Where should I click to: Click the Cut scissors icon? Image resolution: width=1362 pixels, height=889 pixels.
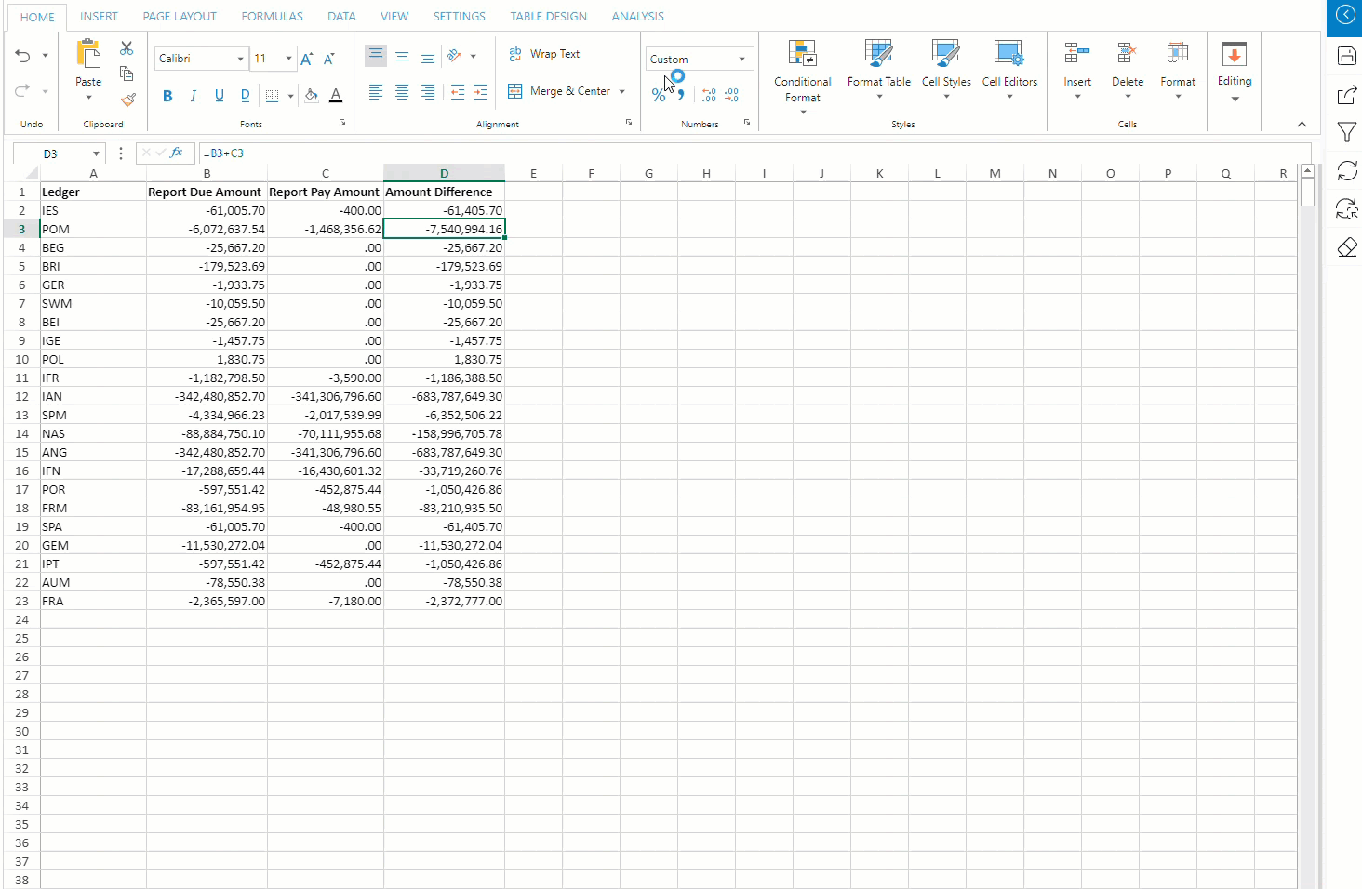127,48
